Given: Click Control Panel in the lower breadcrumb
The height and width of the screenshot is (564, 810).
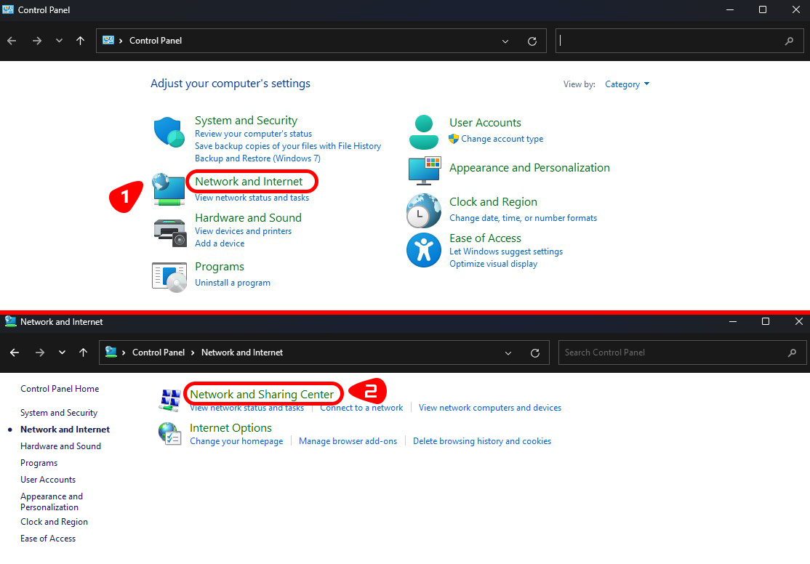Looking at the screenshot, I should 158,352.
